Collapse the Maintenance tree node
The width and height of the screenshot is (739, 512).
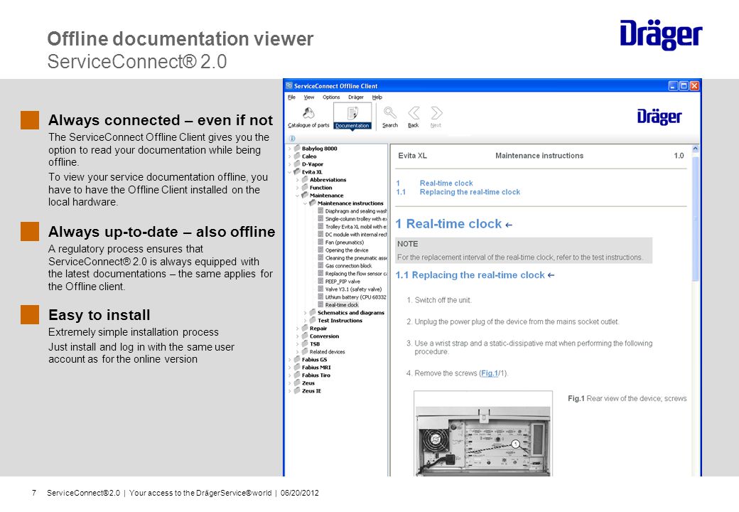[x=298, y=195]
